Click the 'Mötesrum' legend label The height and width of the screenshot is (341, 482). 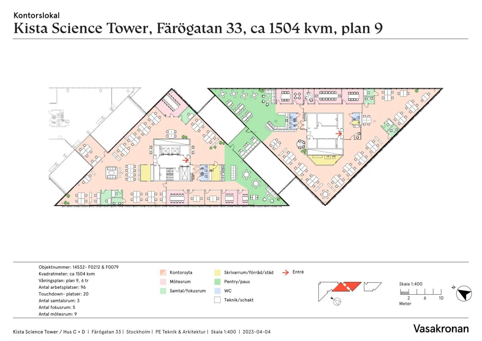tap(180, 282)
